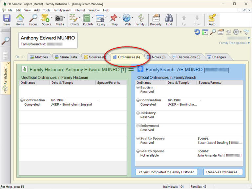Open the Source dropdown arrow

pos(51,17)
